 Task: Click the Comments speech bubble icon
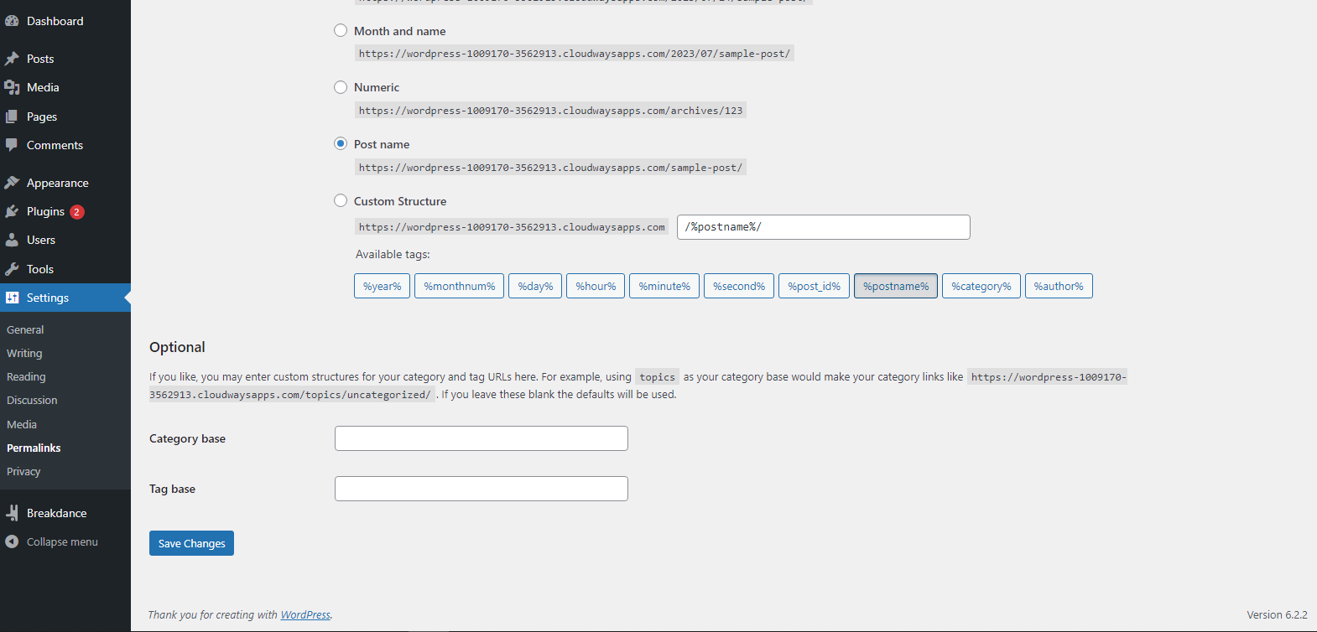tap(12, 145)
